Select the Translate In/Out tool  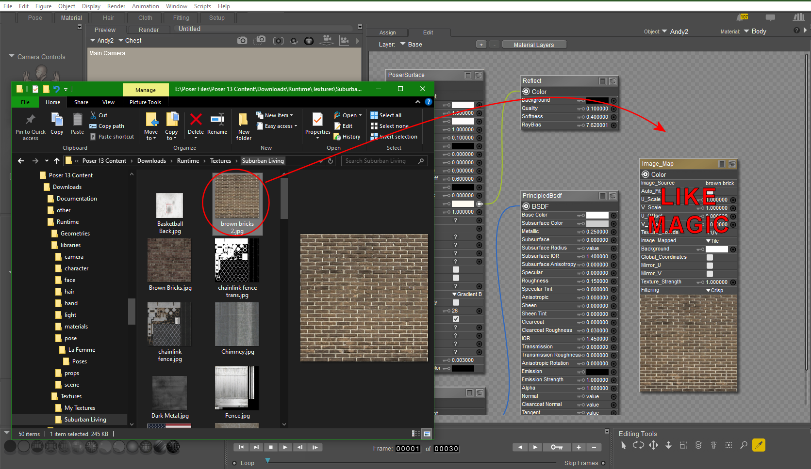pyautogui.click(x=668, y=445)
